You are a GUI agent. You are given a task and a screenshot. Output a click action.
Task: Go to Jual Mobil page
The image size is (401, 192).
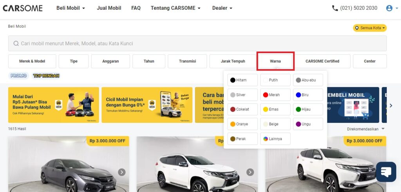pos(109,8)
